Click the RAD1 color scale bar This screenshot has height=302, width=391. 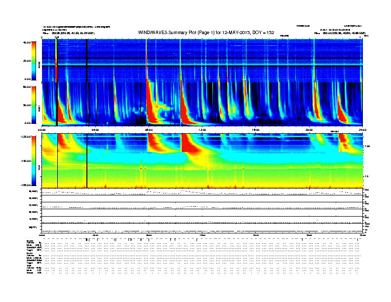tap(34, 105)
